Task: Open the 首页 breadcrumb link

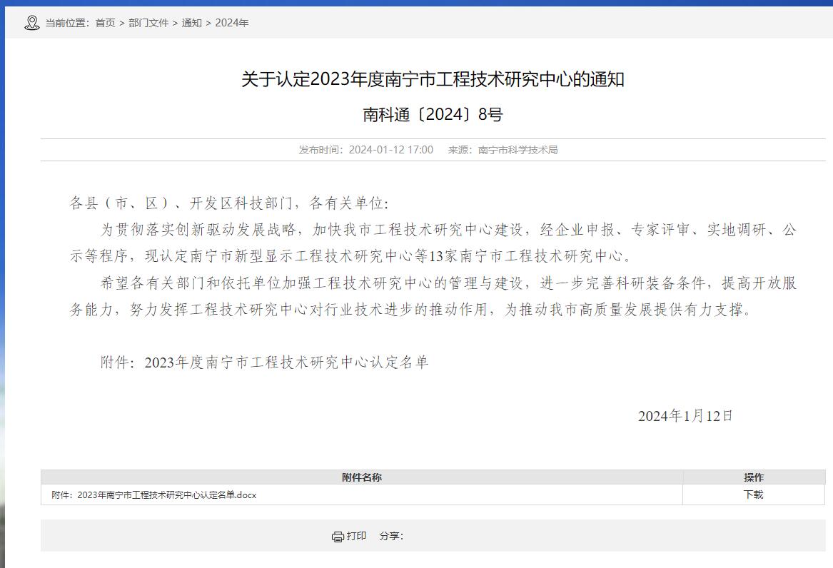Action: (105, 23)
